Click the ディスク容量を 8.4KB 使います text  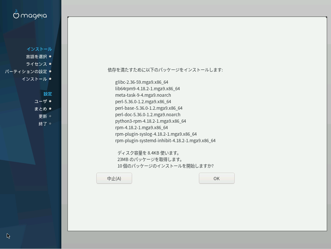pyautogui.click(x=149, y=153)
